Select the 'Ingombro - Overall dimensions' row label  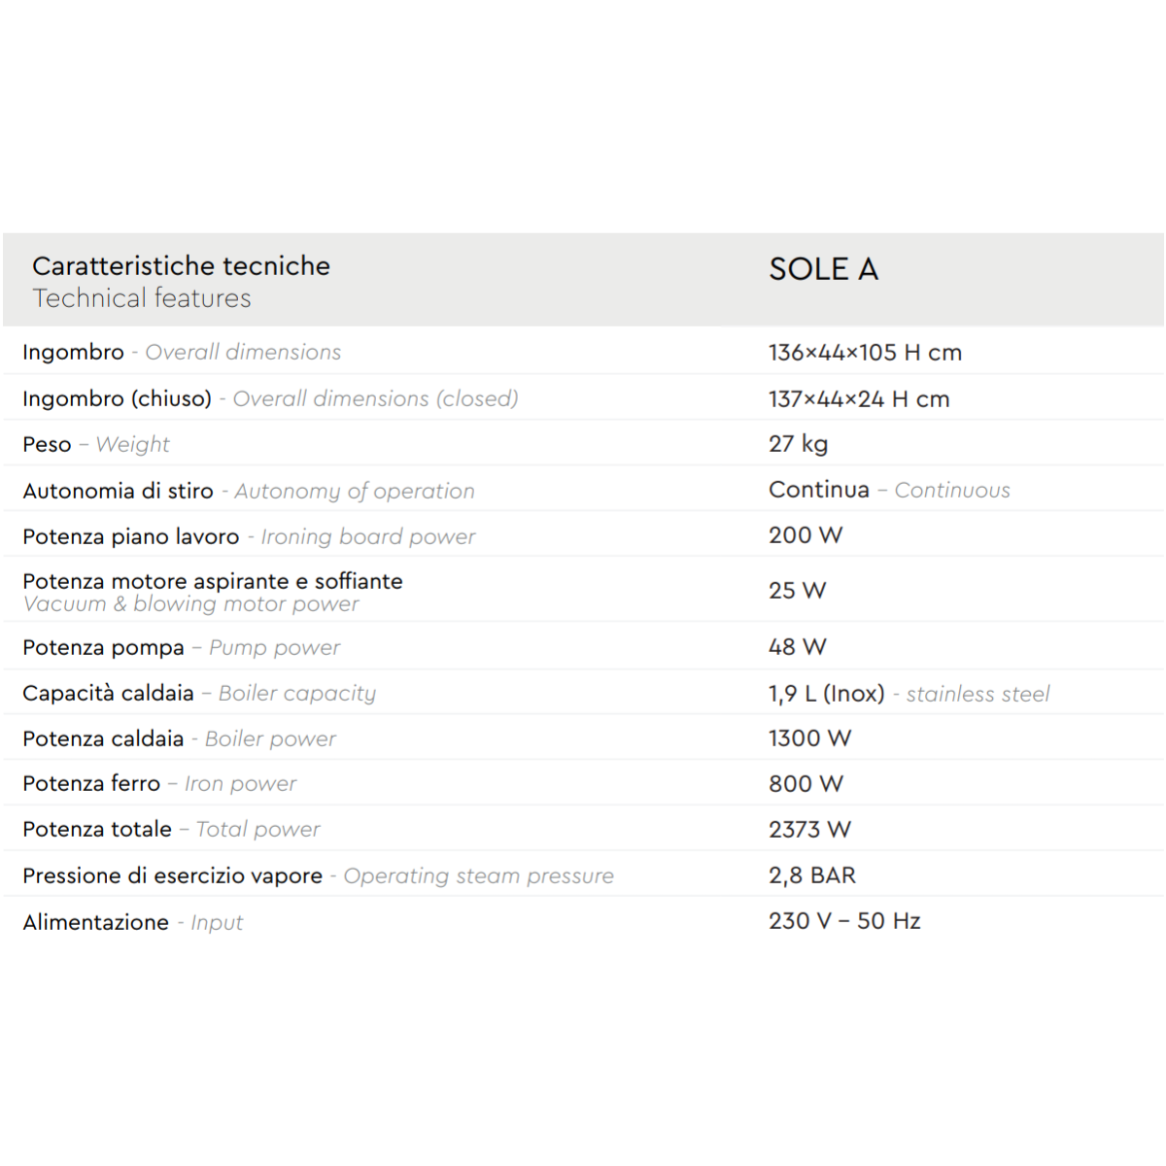(x=182, y=352)
